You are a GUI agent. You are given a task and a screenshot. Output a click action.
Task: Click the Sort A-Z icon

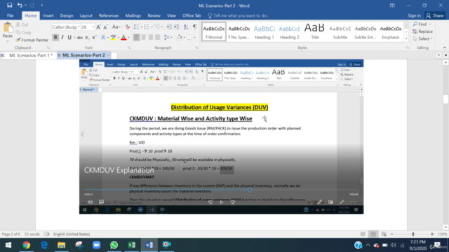click(186, 27)
